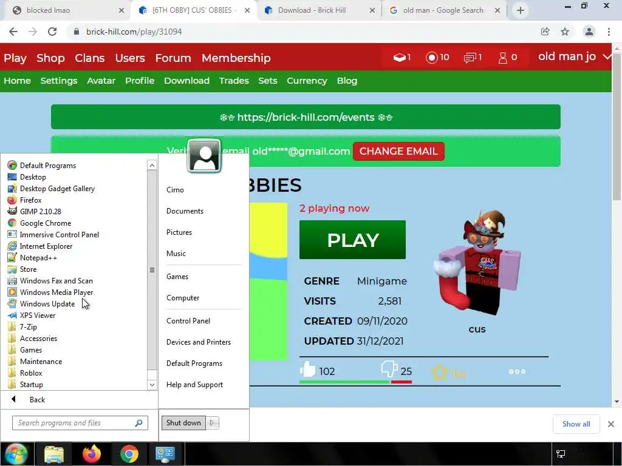Screen dimensions: 622x466
Task: Click the Shut down button
Action: click(x=183, y=423)
